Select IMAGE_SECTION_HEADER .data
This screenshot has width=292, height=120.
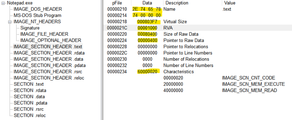pyautogui.click(x=48, y=59)
